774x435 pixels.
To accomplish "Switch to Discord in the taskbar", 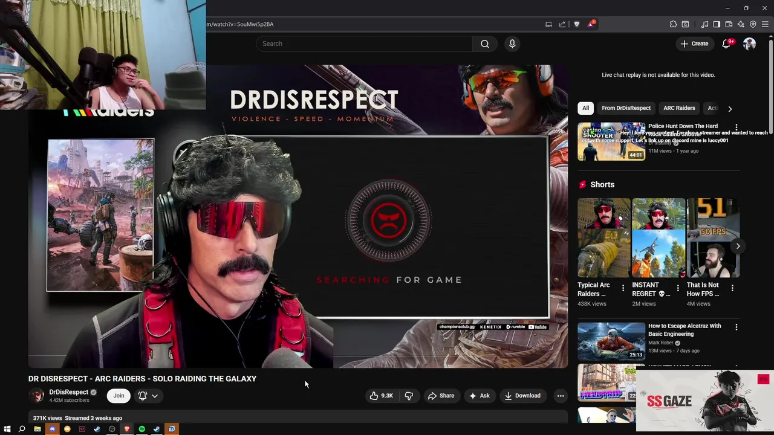I will click(x=52, y=429).
